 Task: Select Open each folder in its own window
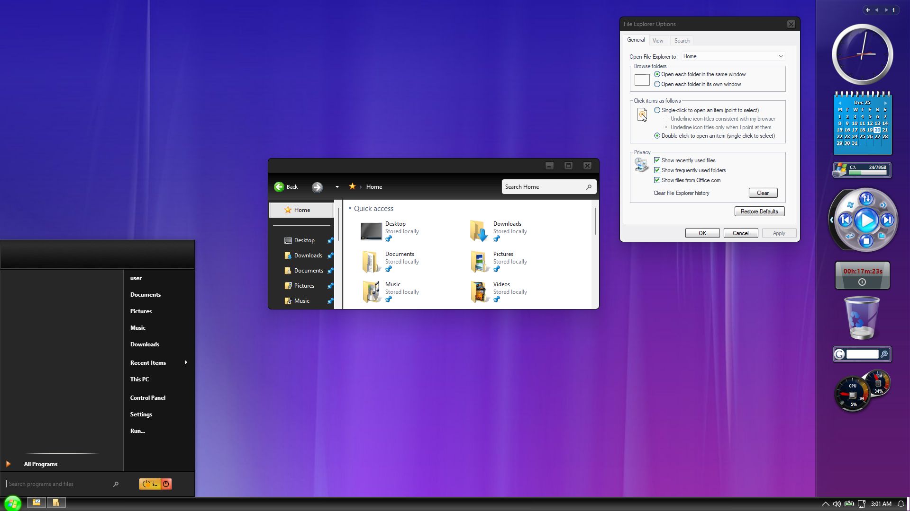657,84
